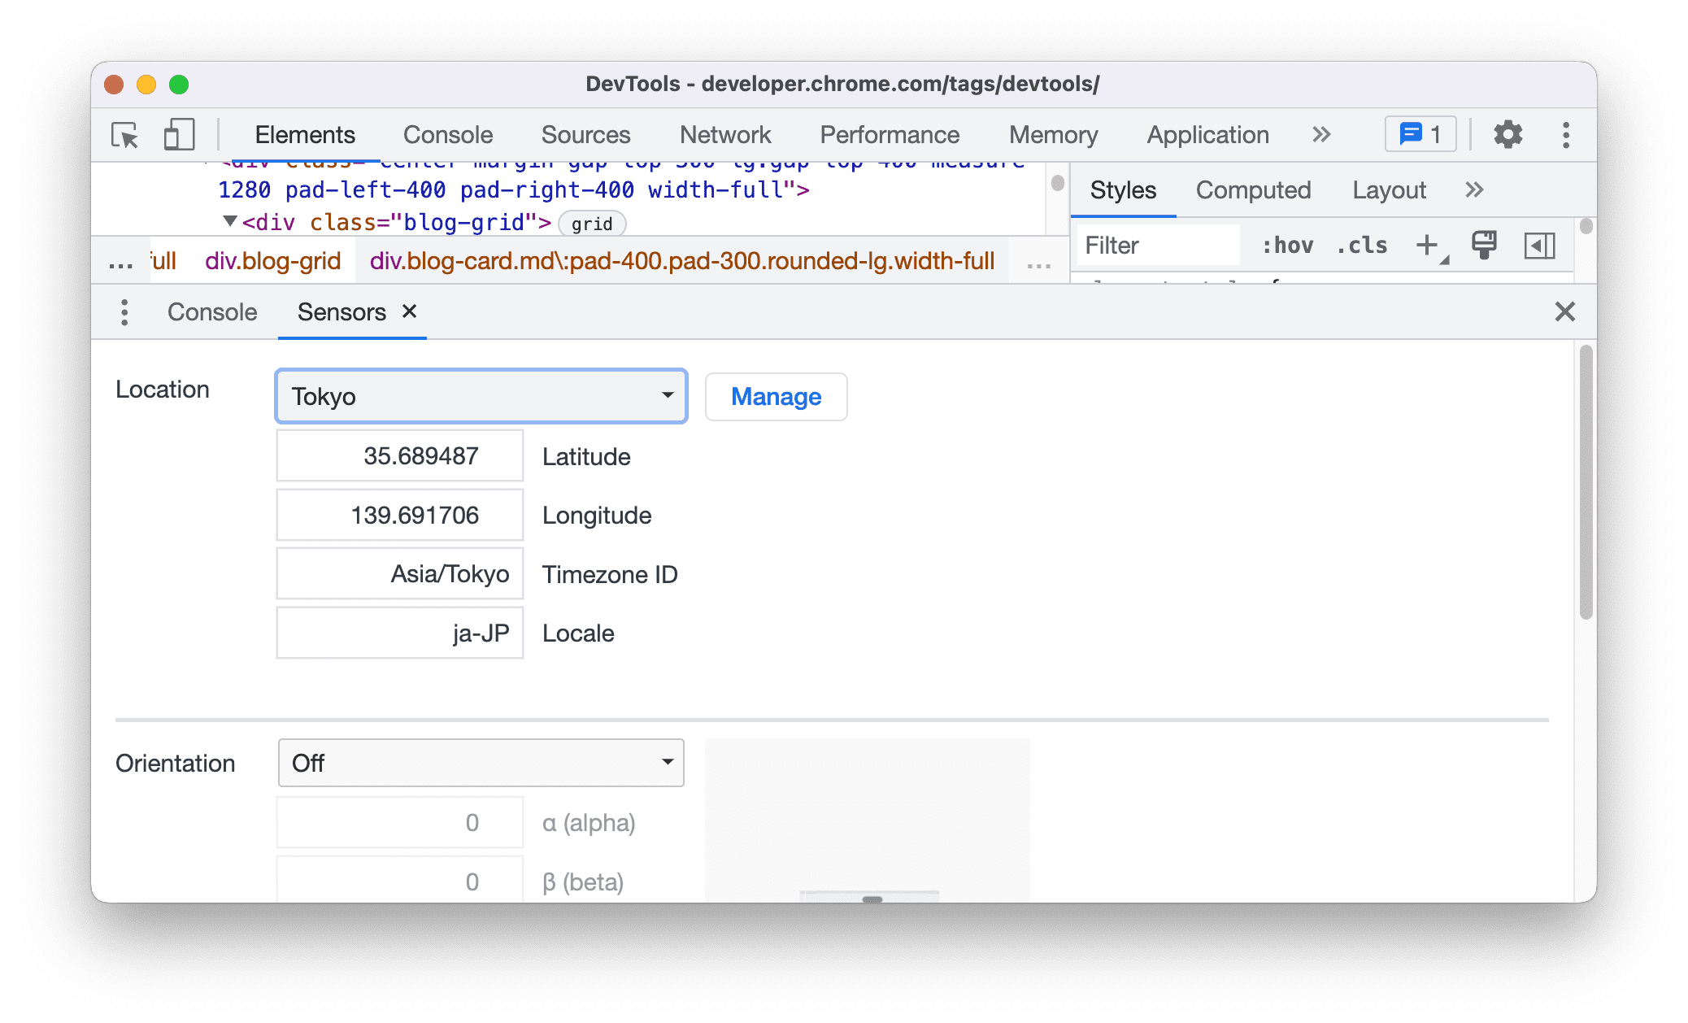The height and width of the screenshot is (1023, 1688).
Task: Click the Manage button
Action: (x=775, y=396)
